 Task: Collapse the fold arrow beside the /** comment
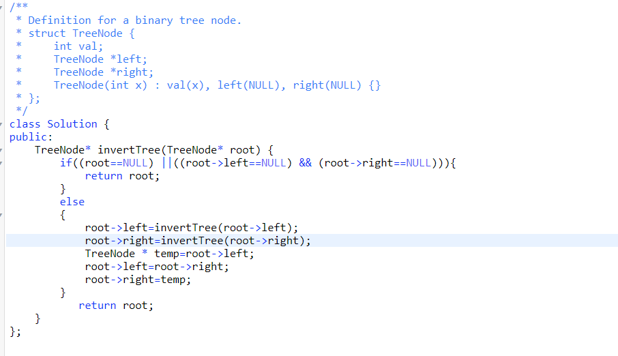click(x=1, y=7)
